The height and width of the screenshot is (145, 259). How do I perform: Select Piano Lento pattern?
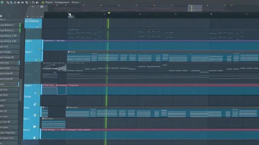pyautogui.click(x=10, y=68)
